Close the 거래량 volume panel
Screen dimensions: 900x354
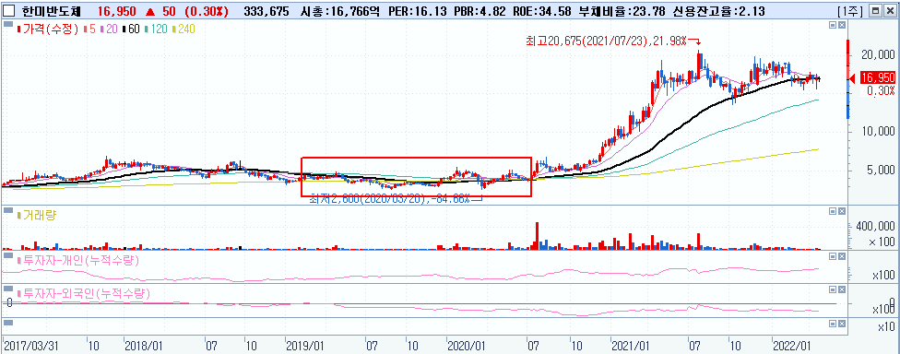(842, 210)
